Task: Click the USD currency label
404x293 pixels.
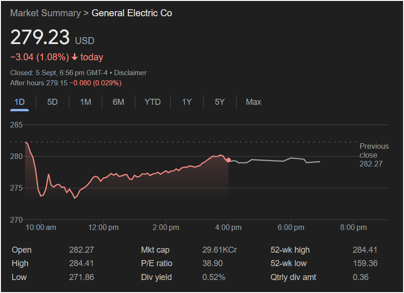Action: pyautogui.click(x=85, y=41)
